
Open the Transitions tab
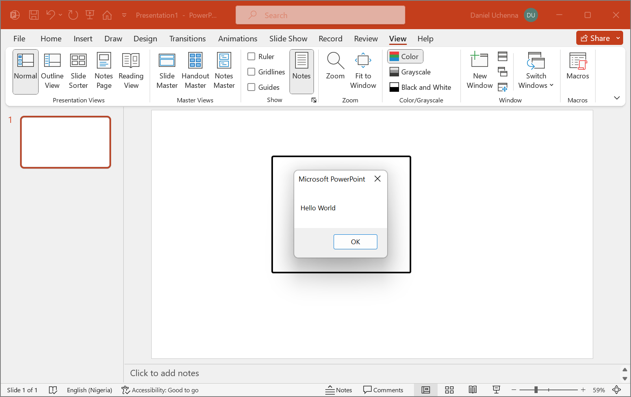[187, 39]
